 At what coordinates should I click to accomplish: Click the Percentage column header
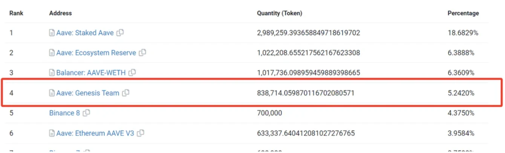pos(463,13)
